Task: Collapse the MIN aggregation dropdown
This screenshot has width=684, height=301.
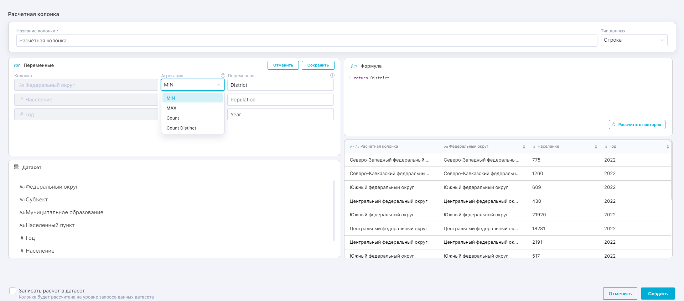Action: click(218, 85)
